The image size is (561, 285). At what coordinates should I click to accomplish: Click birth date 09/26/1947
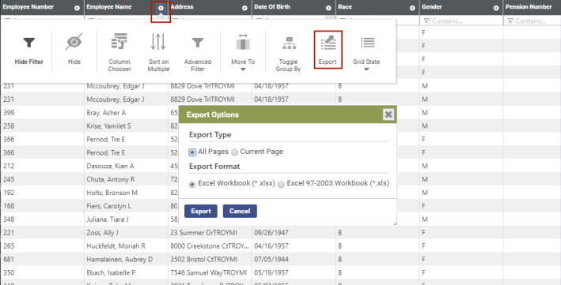(271, 232)
